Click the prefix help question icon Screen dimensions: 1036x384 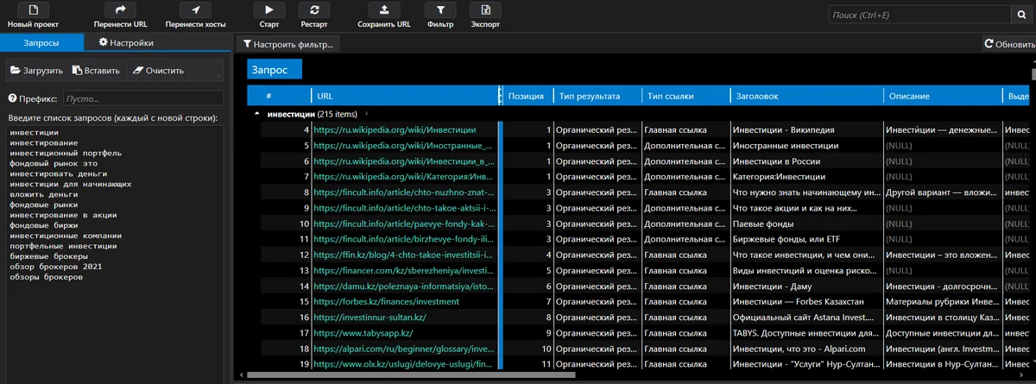pyautogui.click(x=12, y=99)
